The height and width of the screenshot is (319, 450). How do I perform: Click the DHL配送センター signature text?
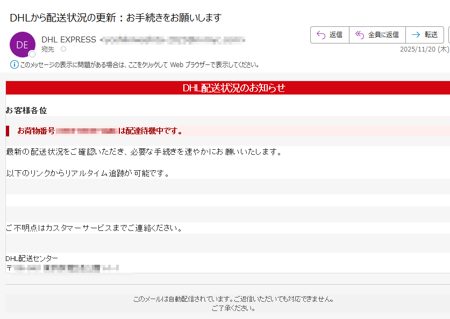coord(32,258)
